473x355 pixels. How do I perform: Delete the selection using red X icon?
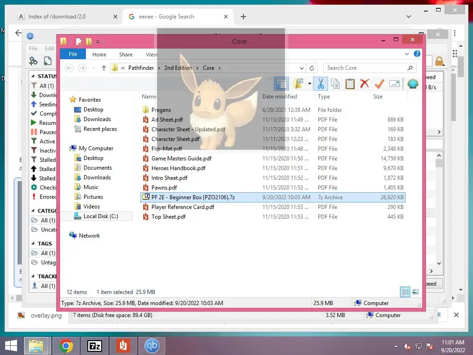tap(364, 84)
